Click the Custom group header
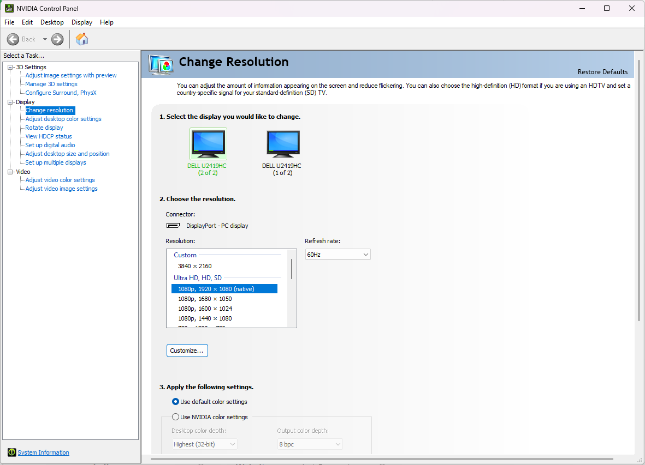Viewport: 645px width, 465px height. click(185, 255)
